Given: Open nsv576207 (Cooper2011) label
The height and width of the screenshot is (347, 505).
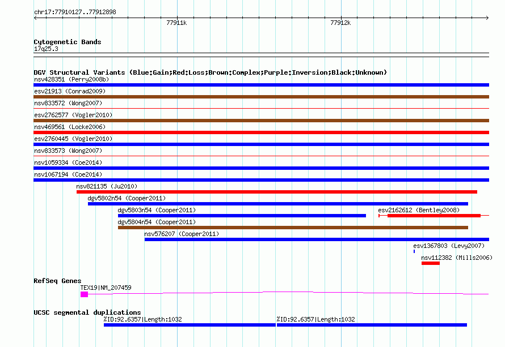Looking at the screenshot, I should click(x=182, y=234).
